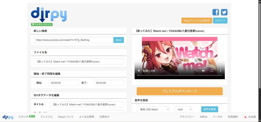The image size is (261, 122).
Task: Open video player more options menu
Action: coord(220,71)
